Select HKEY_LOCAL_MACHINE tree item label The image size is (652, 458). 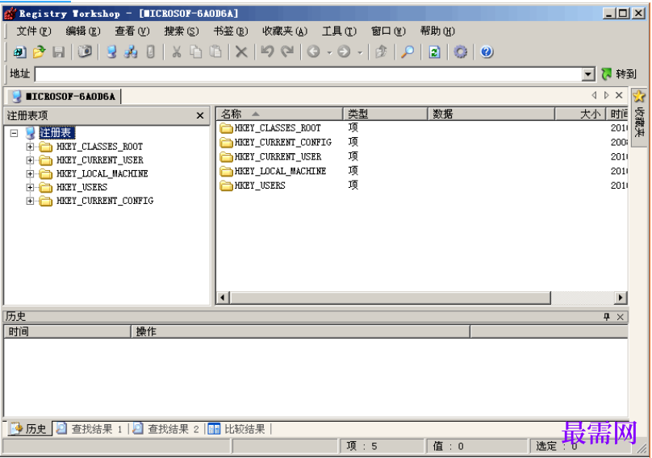tap(102, 173)
